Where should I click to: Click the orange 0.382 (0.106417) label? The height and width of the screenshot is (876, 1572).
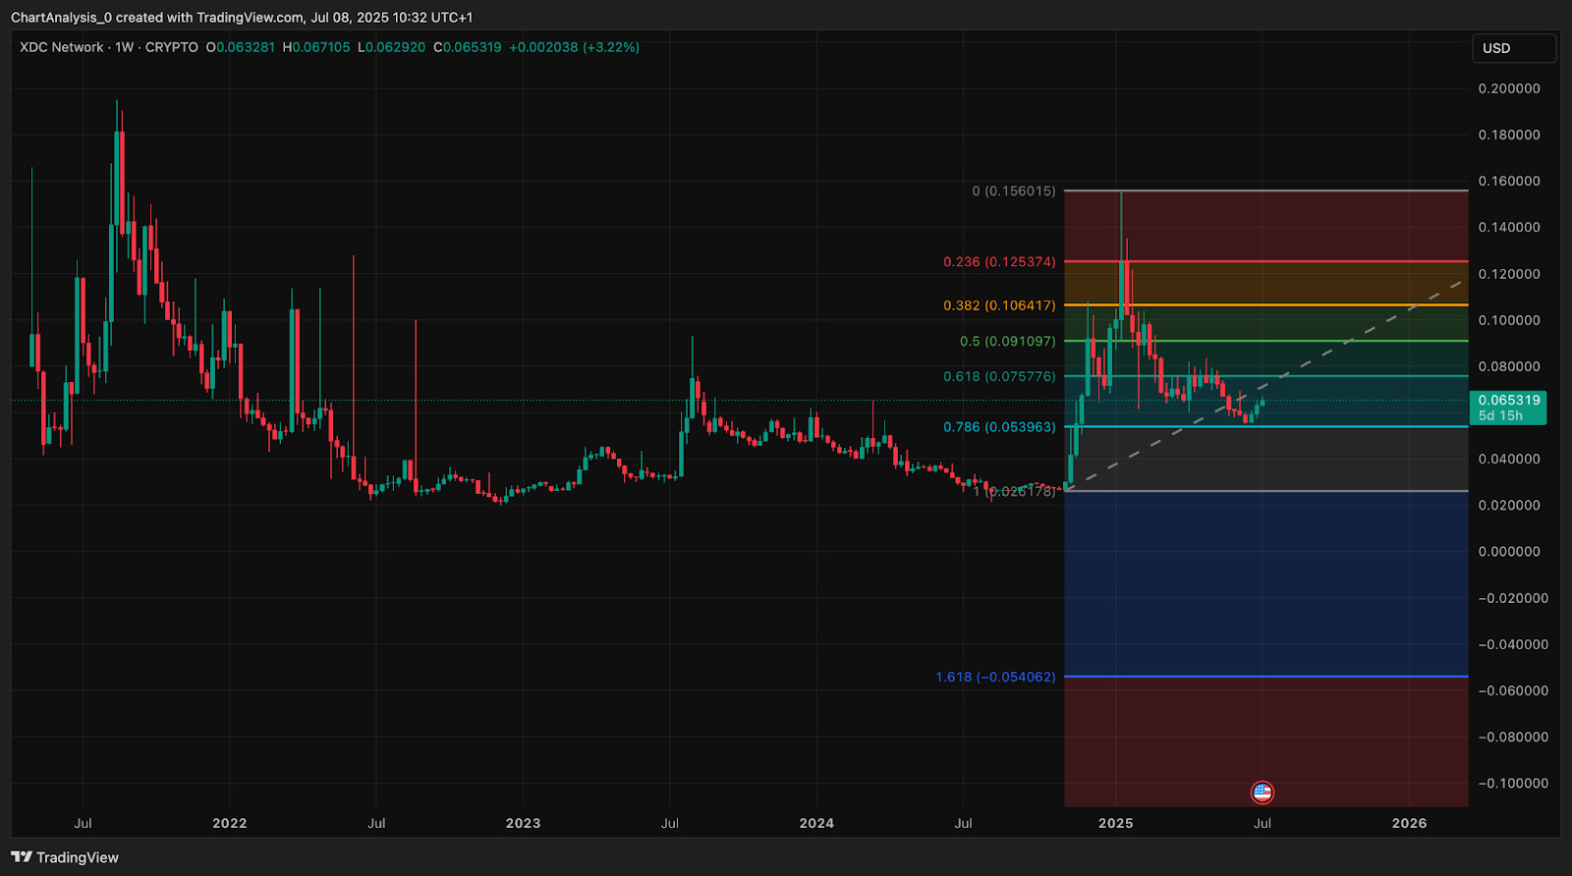click(x=998, y=305)
